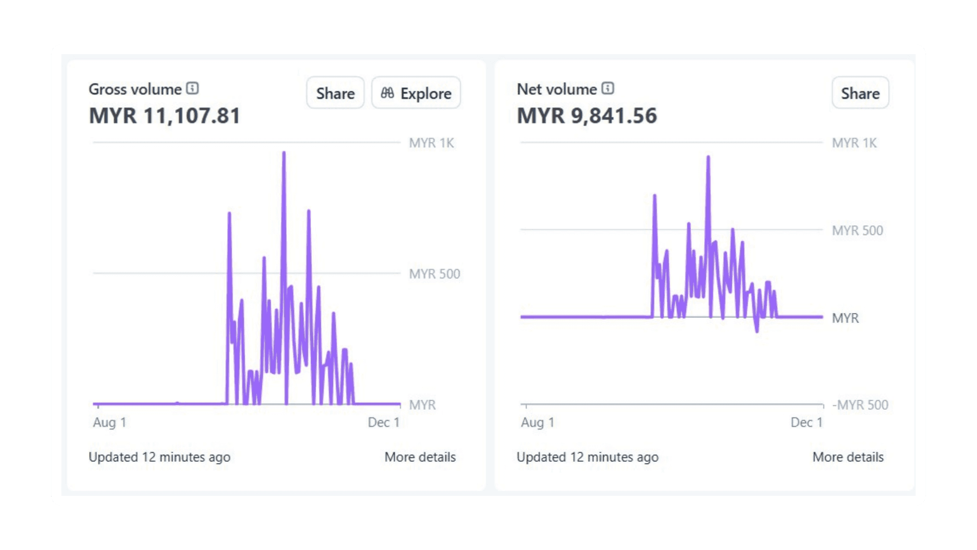This screenshot has height=550, width=977.
Task: Click the Net volume title text
Action: pyautogui.click(x=556, y=89)
